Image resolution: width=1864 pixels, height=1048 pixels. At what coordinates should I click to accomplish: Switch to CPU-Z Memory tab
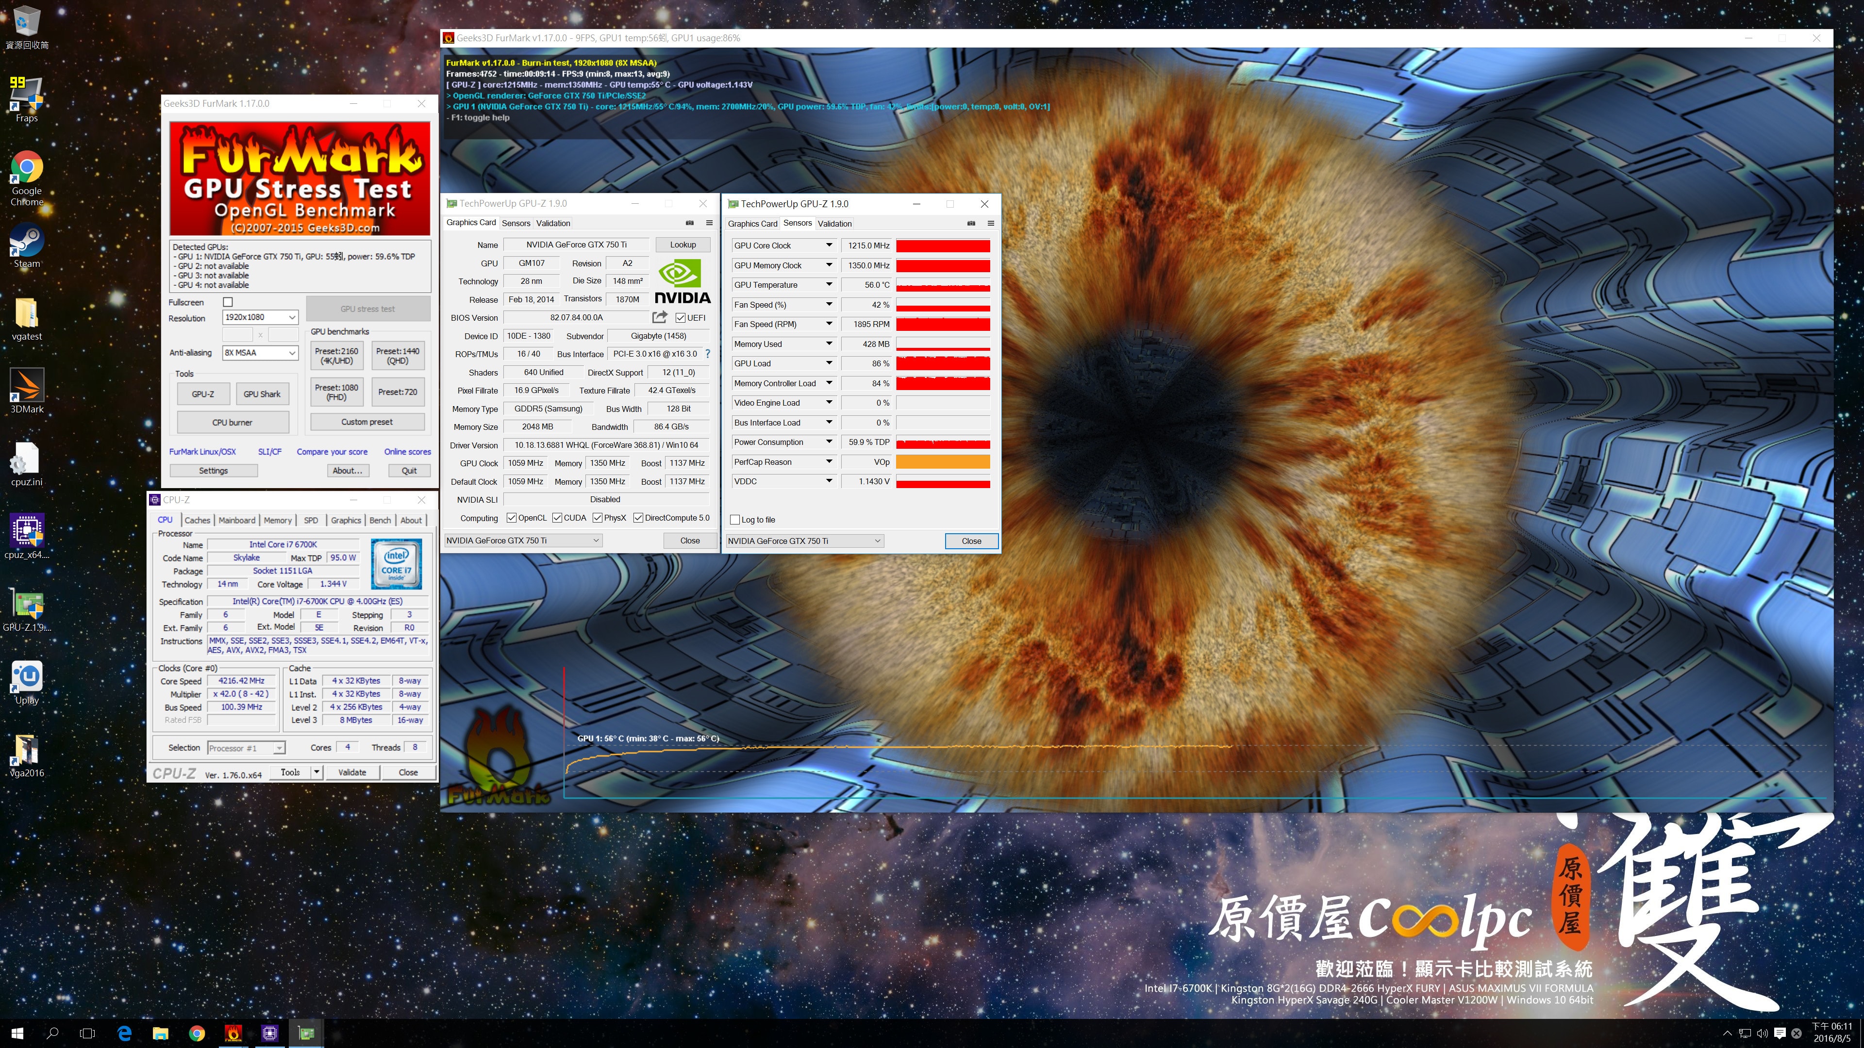(278, 520)
